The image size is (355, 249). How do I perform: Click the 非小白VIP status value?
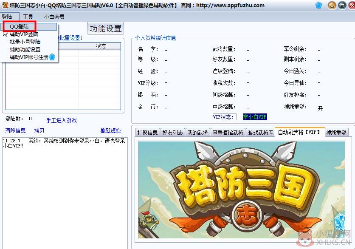point(255,117)
